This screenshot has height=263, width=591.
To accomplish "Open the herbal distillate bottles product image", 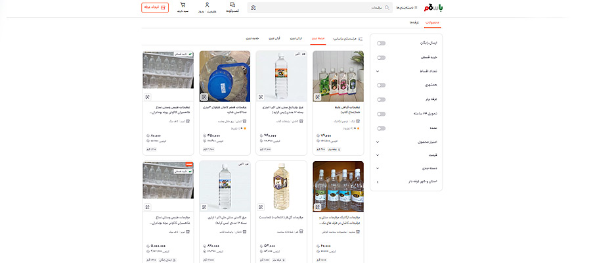I will coord(338,76).
